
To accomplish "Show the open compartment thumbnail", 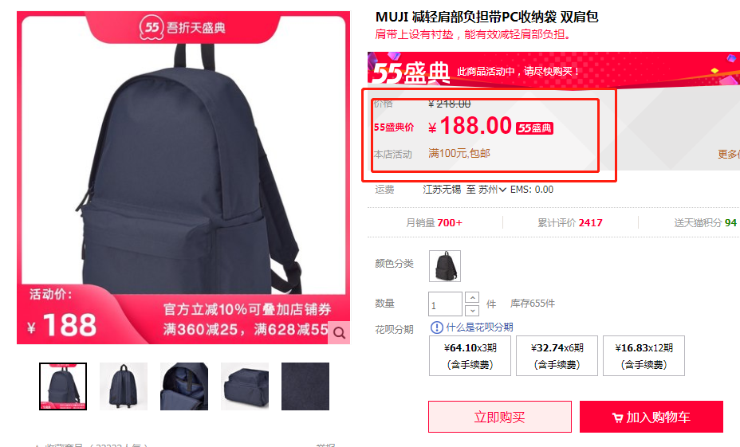I will pyautogui.click(x=184, y=386).
